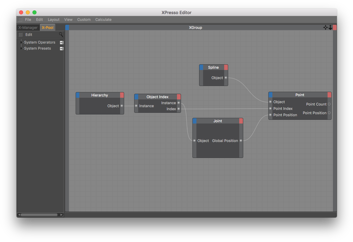Expand the System Presets tree item

coord(21,49)
